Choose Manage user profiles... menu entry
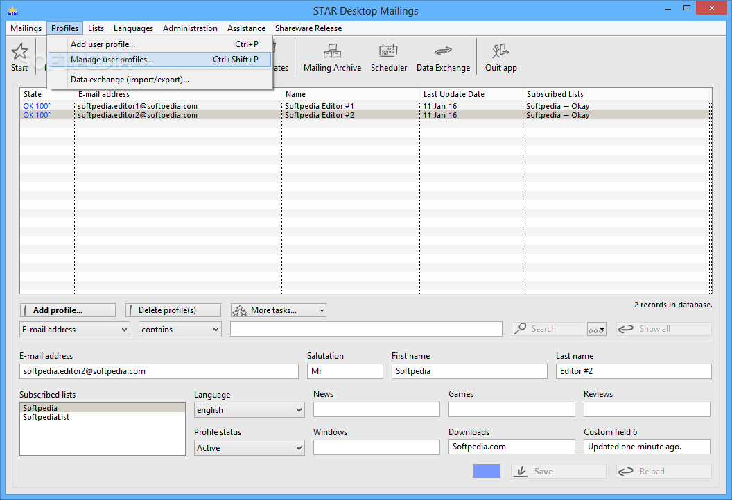 159,60
